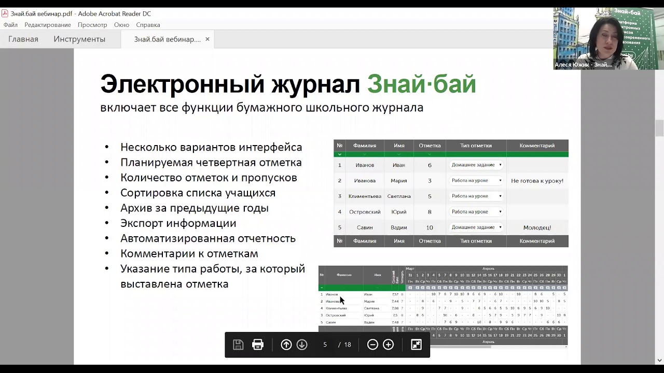Click the save icon in floating toolbar
The image size is (664, 373).
coord(238,345)
